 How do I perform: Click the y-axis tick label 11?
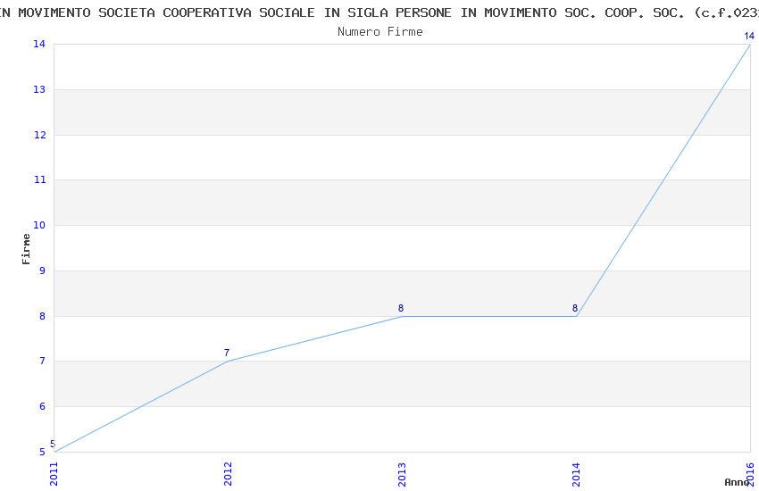(38, 180)
